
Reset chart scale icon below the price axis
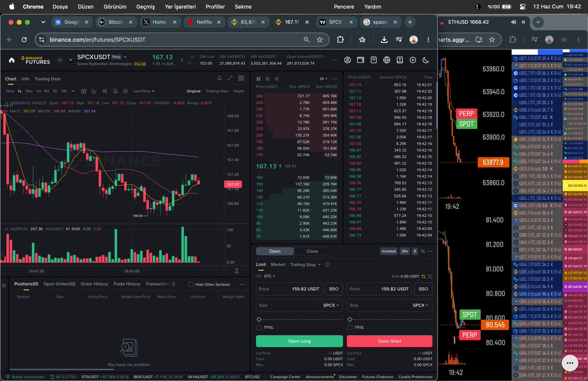(237, 270)
